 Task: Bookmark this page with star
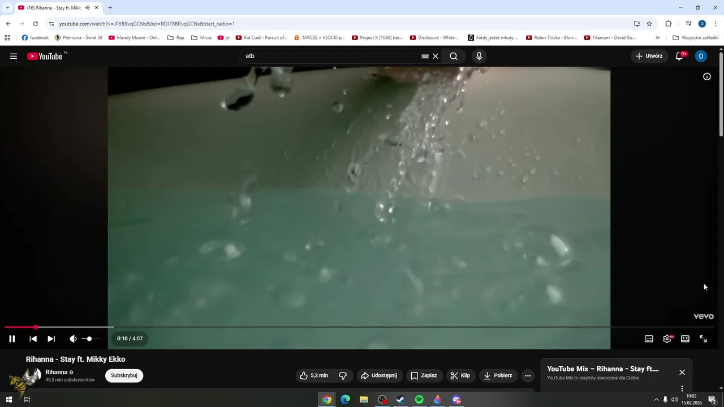coord(649,24)
